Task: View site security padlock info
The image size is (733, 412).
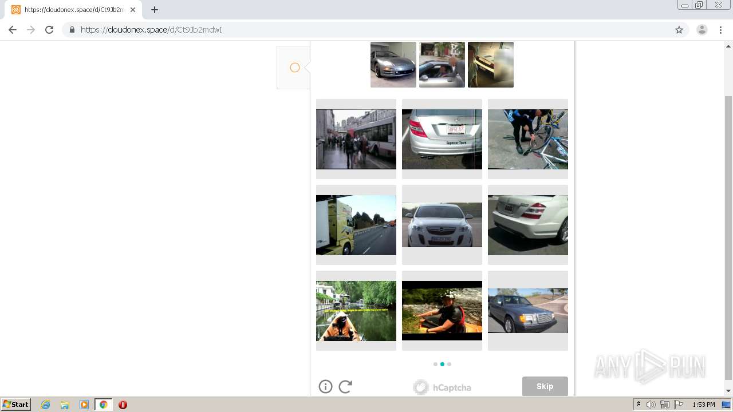Action: tap(72, 30)
